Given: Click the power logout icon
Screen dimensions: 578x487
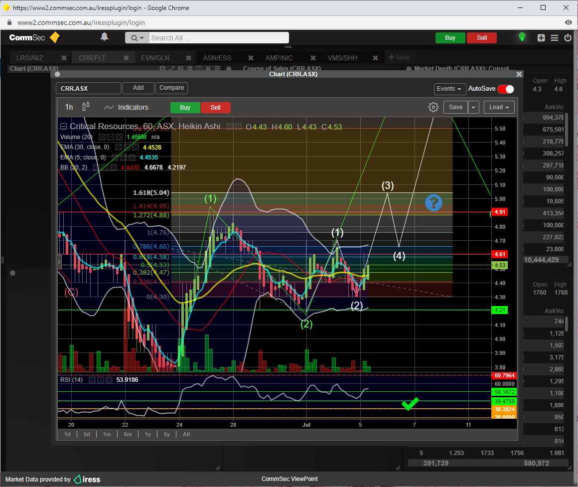Looking at the screenshot, I should 568,38.
